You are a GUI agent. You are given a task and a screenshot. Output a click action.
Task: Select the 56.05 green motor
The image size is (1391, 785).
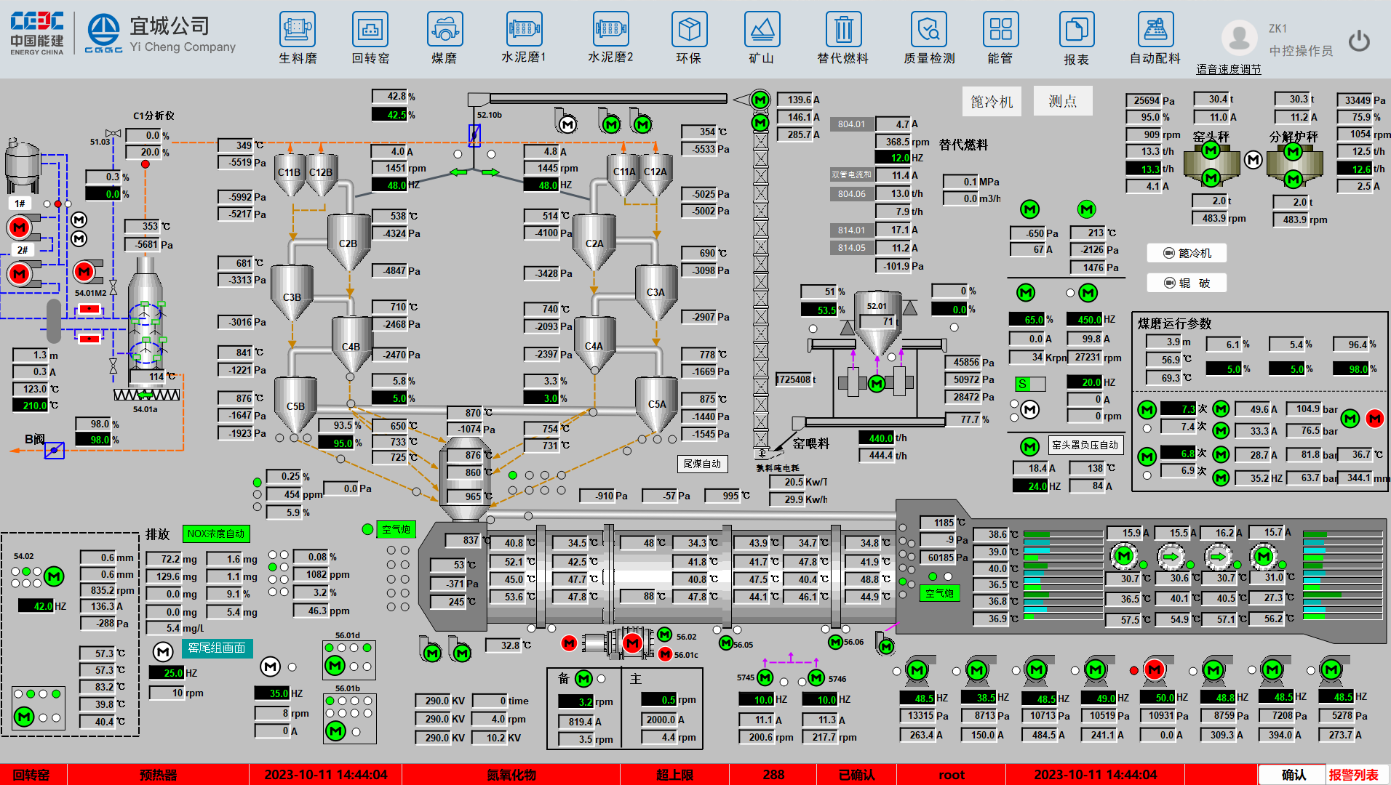coord(726,643)
